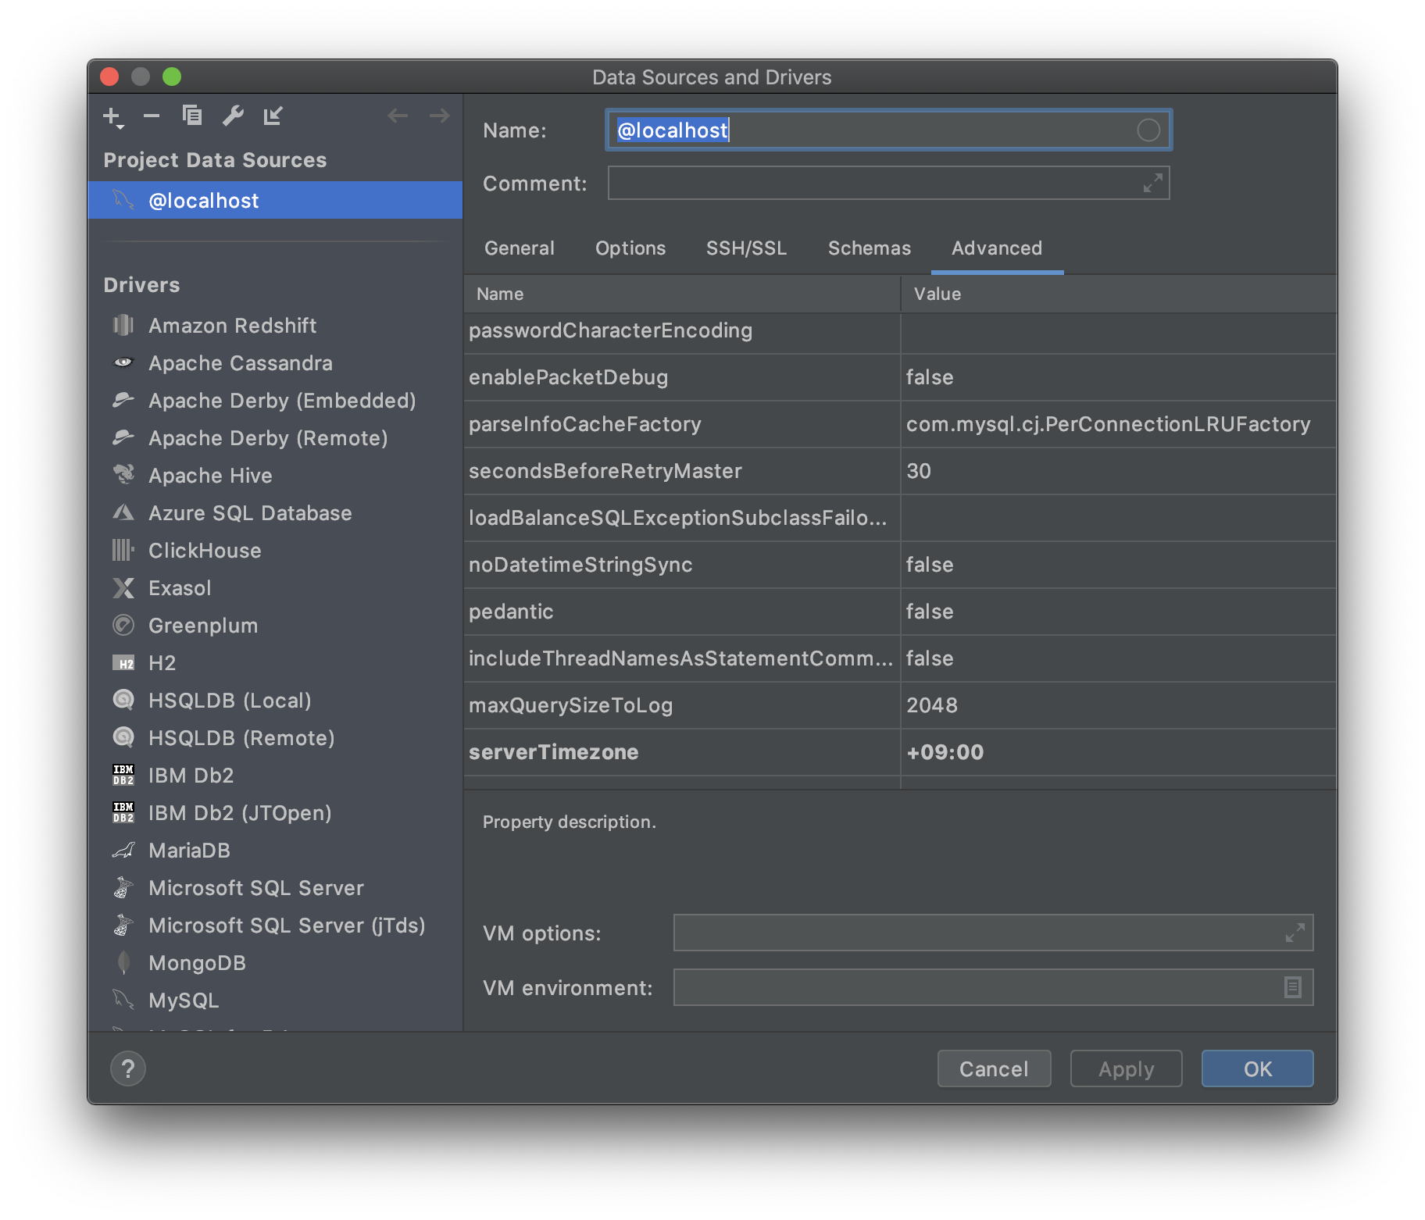Click the Name input field
The image size is (1425, 1220).
click(x=888, y=130)
